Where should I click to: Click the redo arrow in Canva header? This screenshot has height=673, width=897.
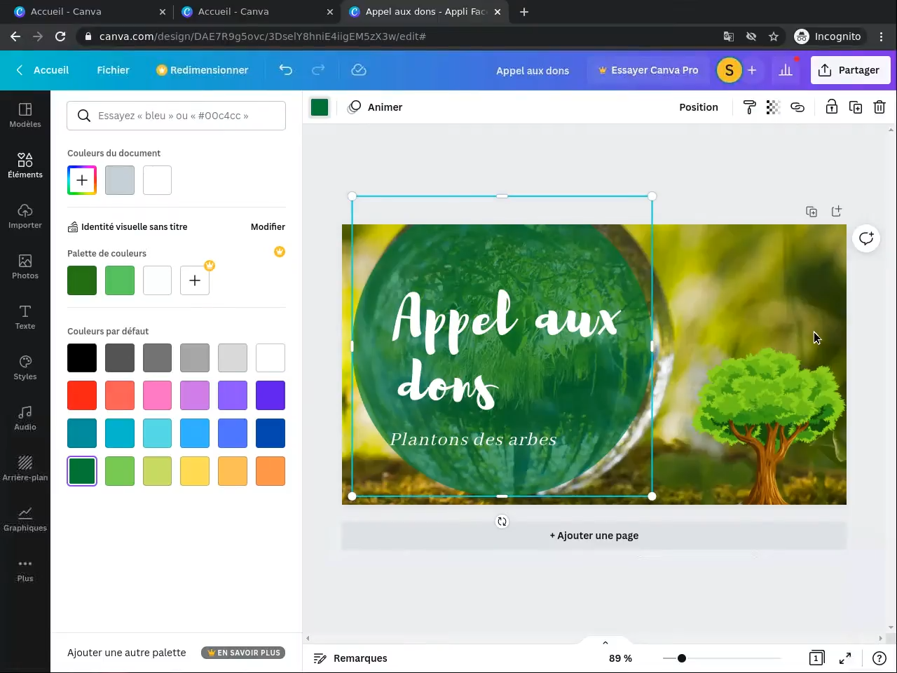[318, 70]
